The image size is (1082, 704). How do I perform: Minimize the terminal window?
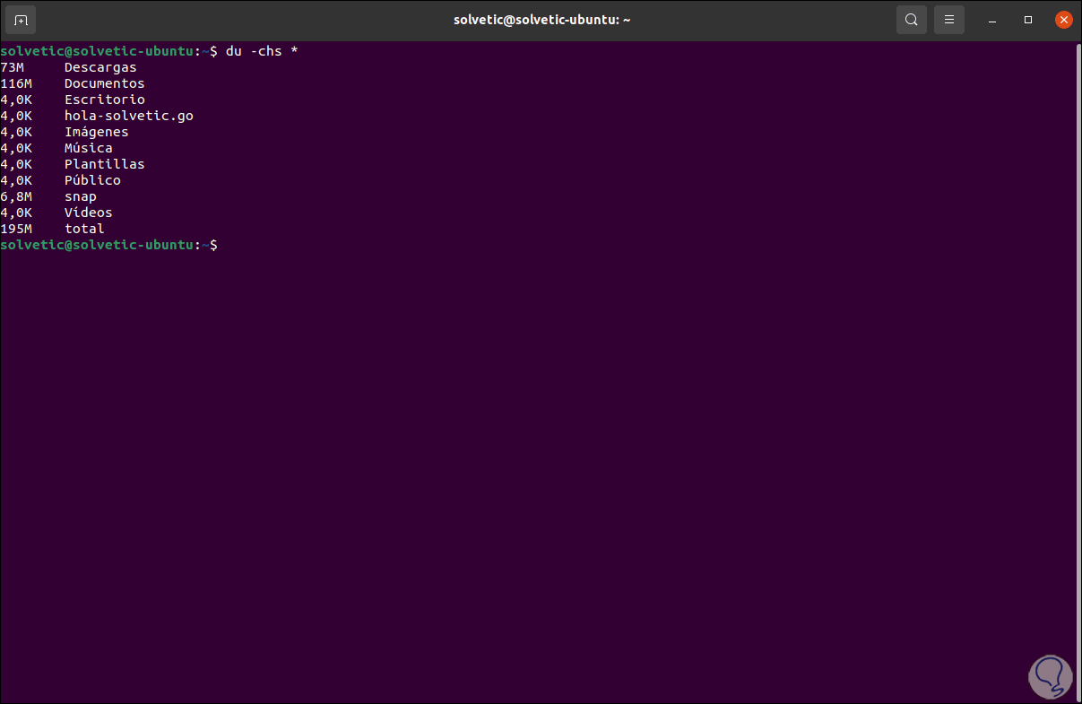[991, 19]
